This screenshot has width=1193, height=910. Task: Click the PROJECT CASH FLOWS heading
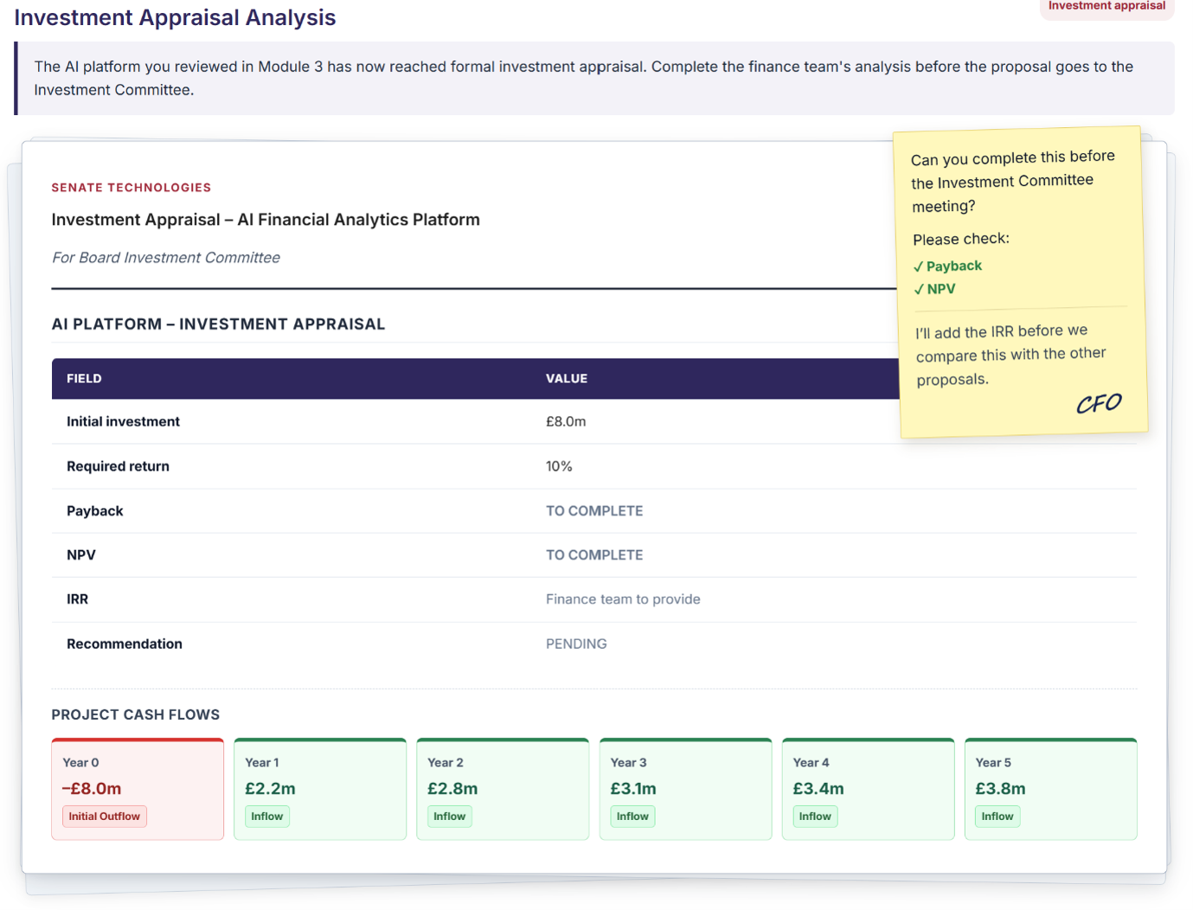[x=136, y=715]
